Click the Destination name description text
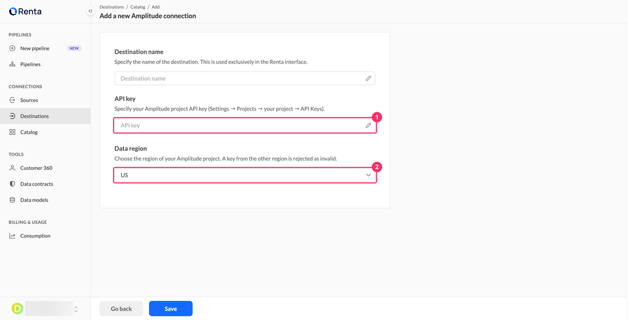628x320 pixels. click(x=211, y=62)
